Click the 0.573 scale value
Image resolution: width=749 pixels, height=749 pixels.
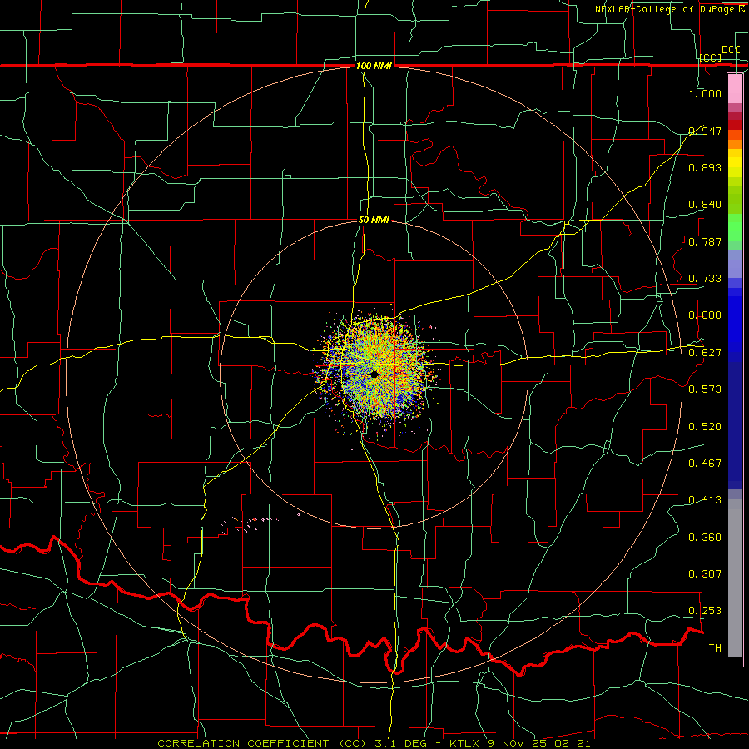[705, 389]
